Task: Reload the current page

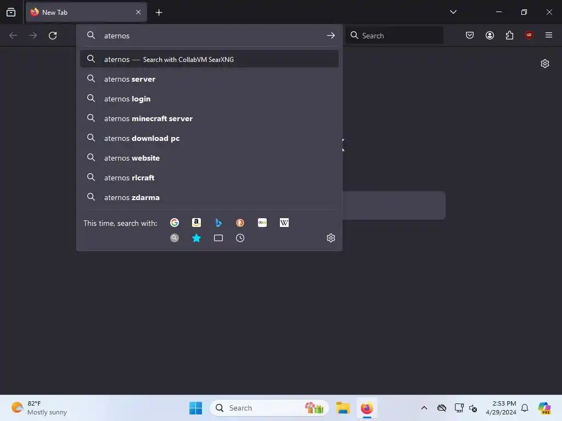Action: tap(53, 36)
